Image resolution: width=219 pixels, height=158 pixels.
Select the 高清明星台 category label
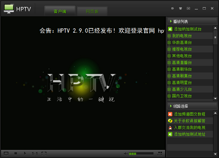182,83
